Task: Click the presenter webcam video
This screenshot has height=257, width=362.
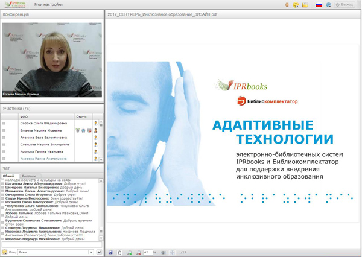Action: (52, 60)
